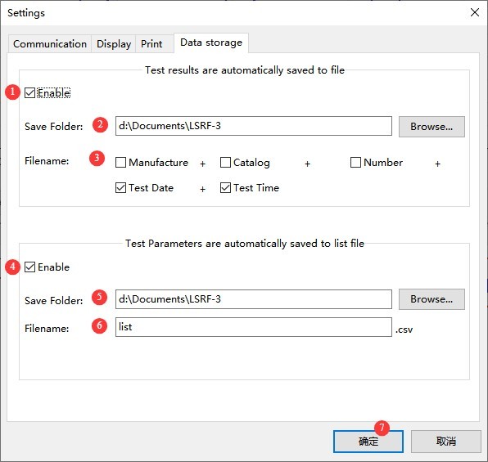
Task: Confirm settings with the 确定 button
Action: click(x=368, y=442)
